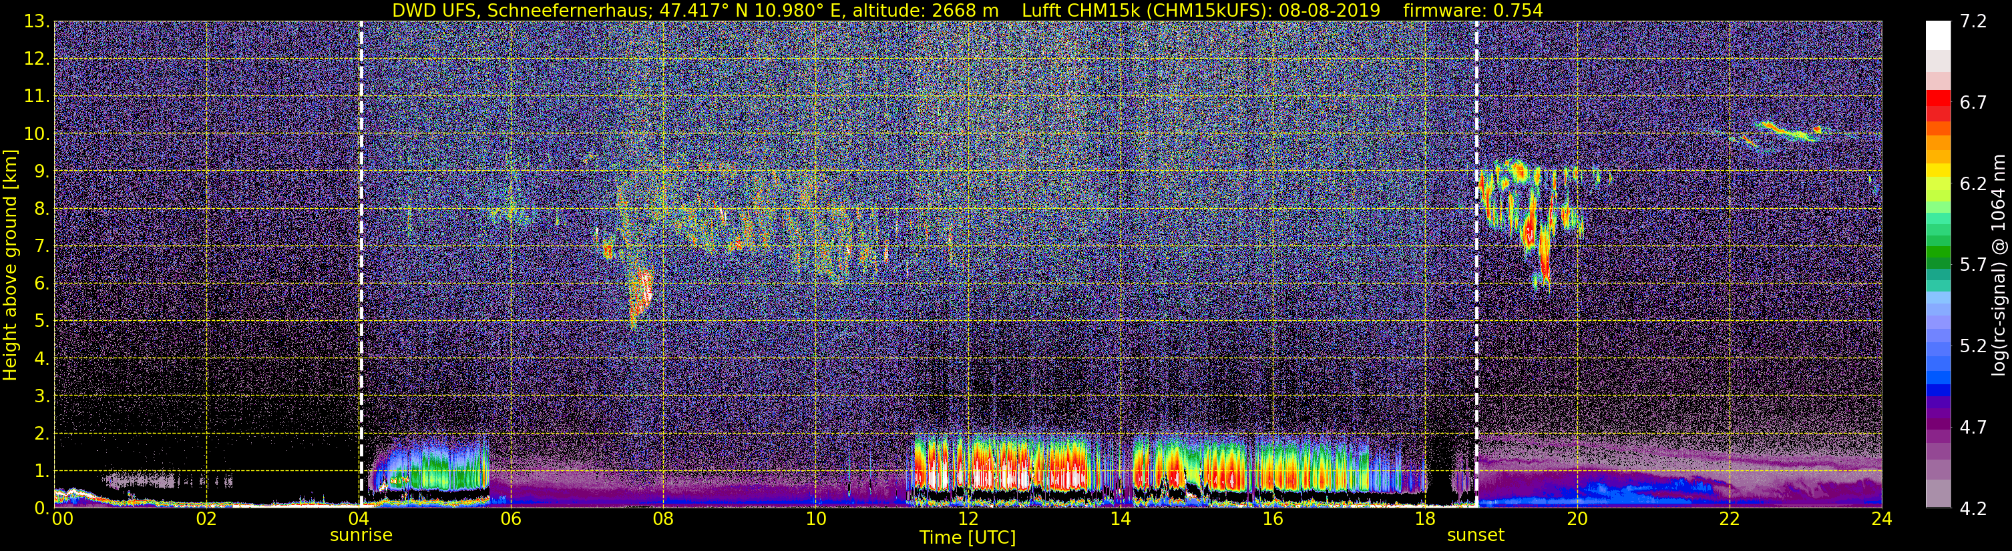Click the '10.' height tick label
This screenshot has height=551, width=2012.
(37, 134)
